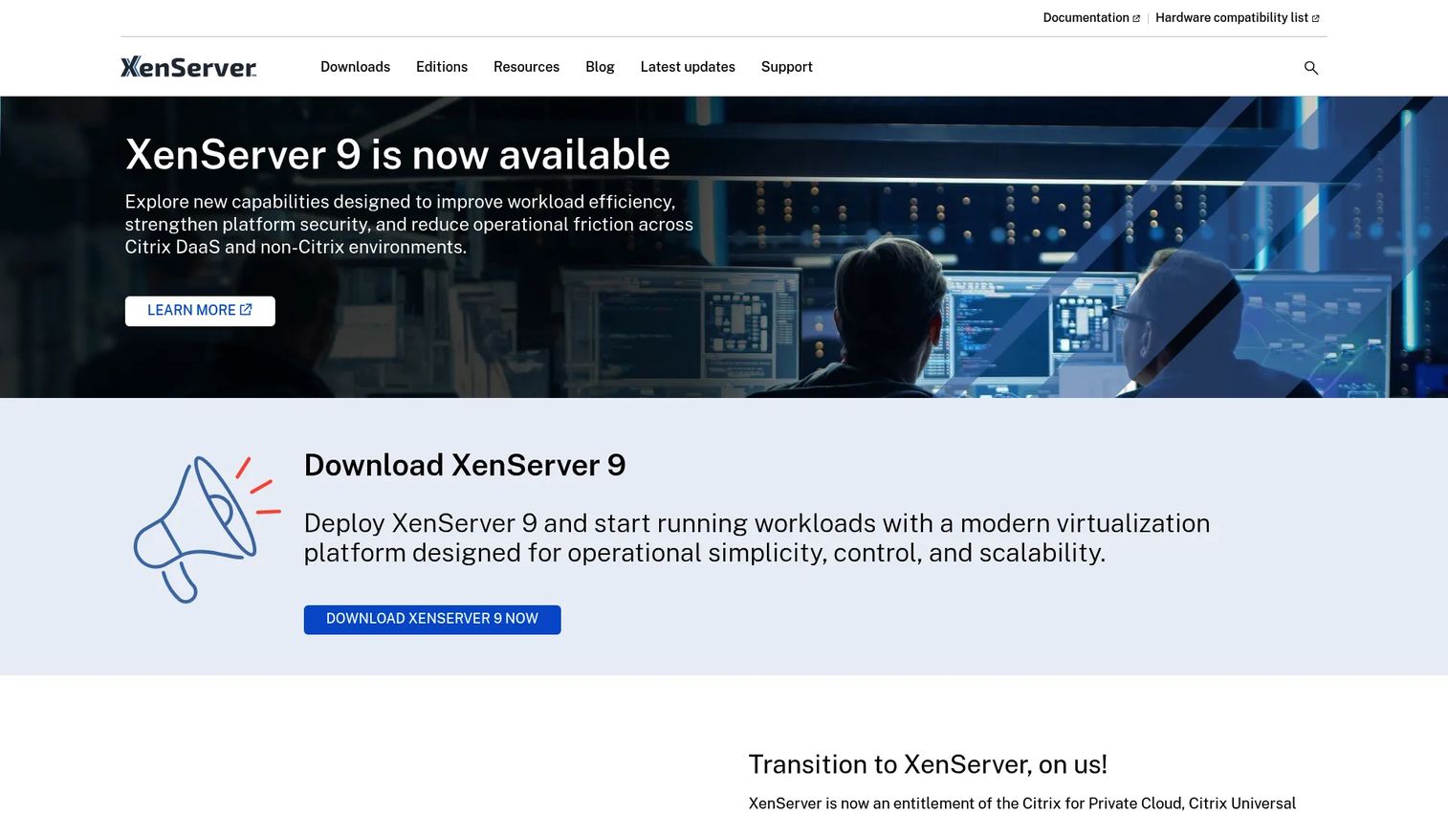The image size is (1448, 814).
Task: Open the Support menu item
Action: 787,67
